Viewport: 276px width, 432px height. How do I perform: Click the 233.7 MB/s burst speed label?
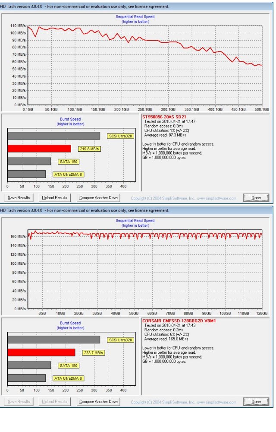click(x=94, y=353)
